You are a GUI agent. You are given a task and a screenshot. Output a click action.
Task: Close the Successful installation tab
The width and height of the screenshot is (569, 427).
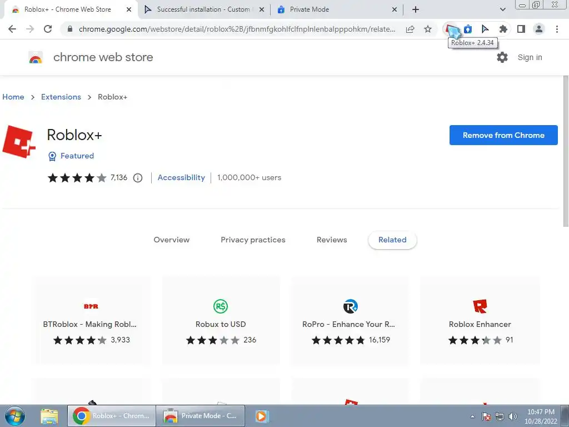tap(262, 9)
